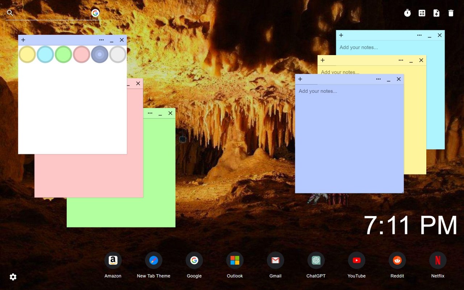The height and width of the screenshot is (290, 464).
Task: Open the calculator tool
Action: (422, 13)
